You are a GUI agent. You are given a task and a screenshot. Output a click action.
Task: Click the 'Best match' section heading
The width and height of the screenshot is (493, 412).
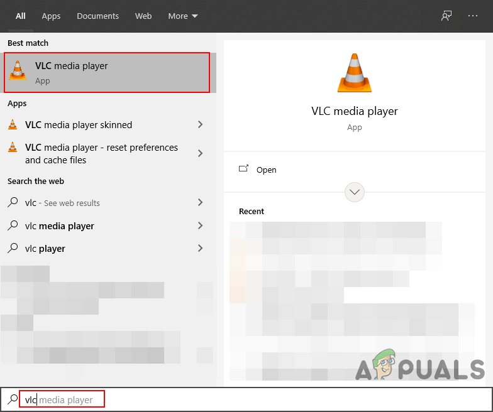coord(28,43)
